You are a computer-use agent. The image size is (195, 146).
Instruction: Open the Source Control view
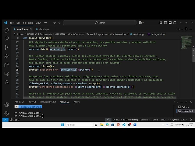point(6,47)
